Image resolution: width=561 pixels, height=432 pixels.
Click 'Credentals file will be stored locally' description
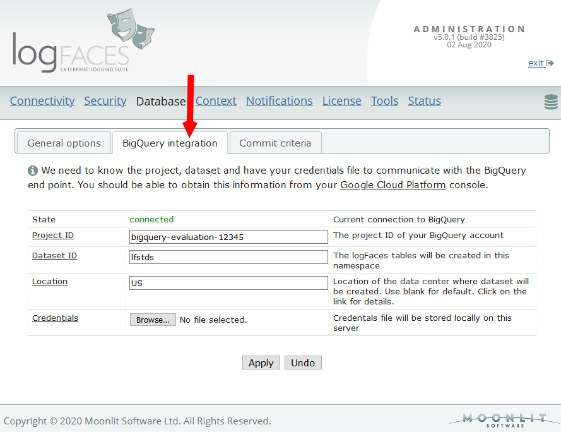pos(422,323)
